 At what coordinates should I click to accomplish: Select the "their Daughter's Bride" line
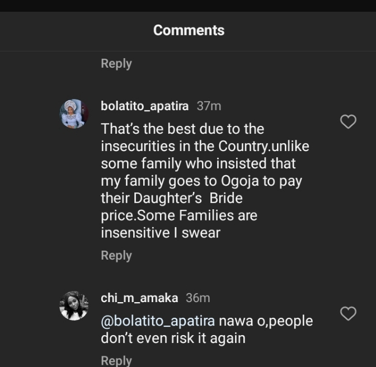tap(171, 199)
